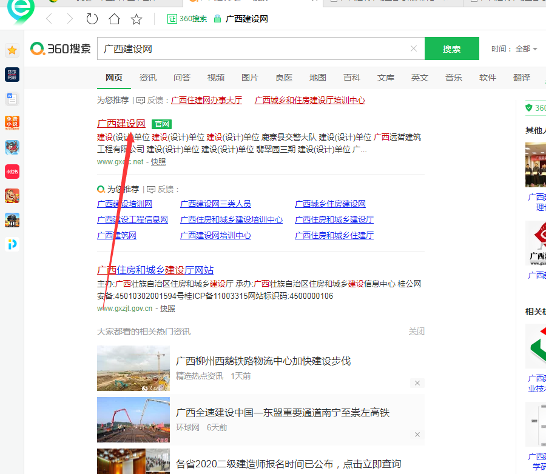Open the 南宁至崇左高铁 news thumbnail
546x474 pixels.
click(x=133, y=419)
